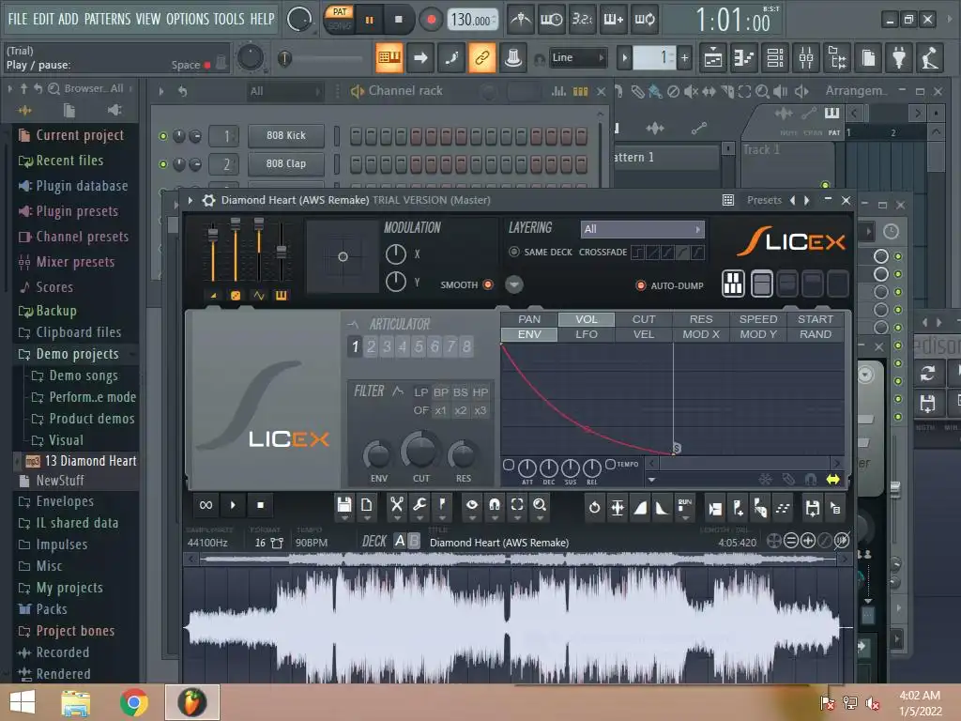Viewport: 961px width, 721px height.
Task: Open the snap Line dropdown
Action: 576,57
